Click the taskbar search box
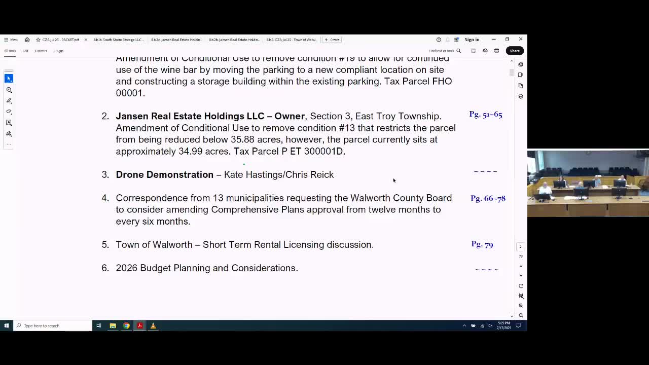 (x=53, y=325)
